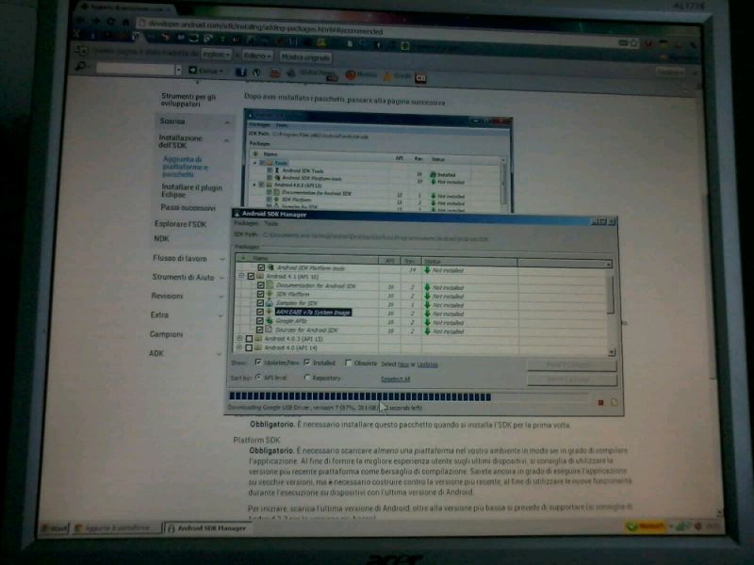The height and width of the screenshot is (565, 754).
Task: Uncheck the Android 4.1 (API 16) checkbox
Action: click(x=251, y=276)
